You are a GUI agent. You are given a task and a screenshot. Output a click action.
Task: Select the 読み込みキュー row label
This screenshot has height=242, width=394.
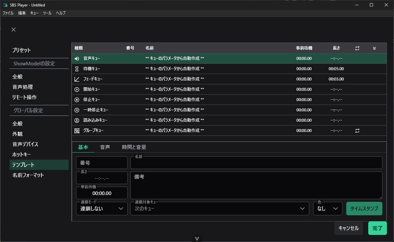pos(95,120)
